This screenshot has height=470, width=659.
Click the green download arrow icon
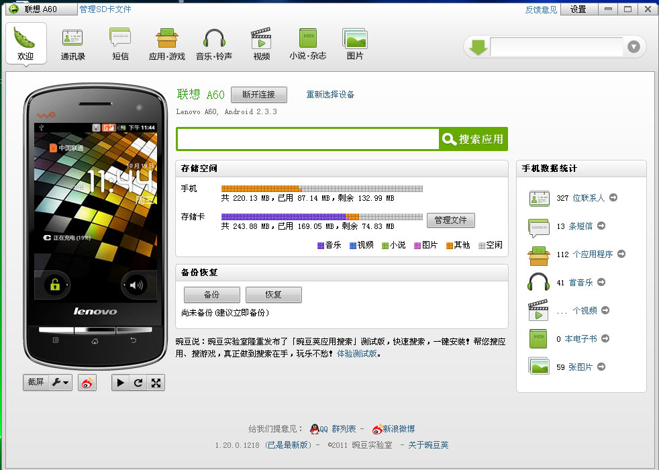(x=478, y=47)
